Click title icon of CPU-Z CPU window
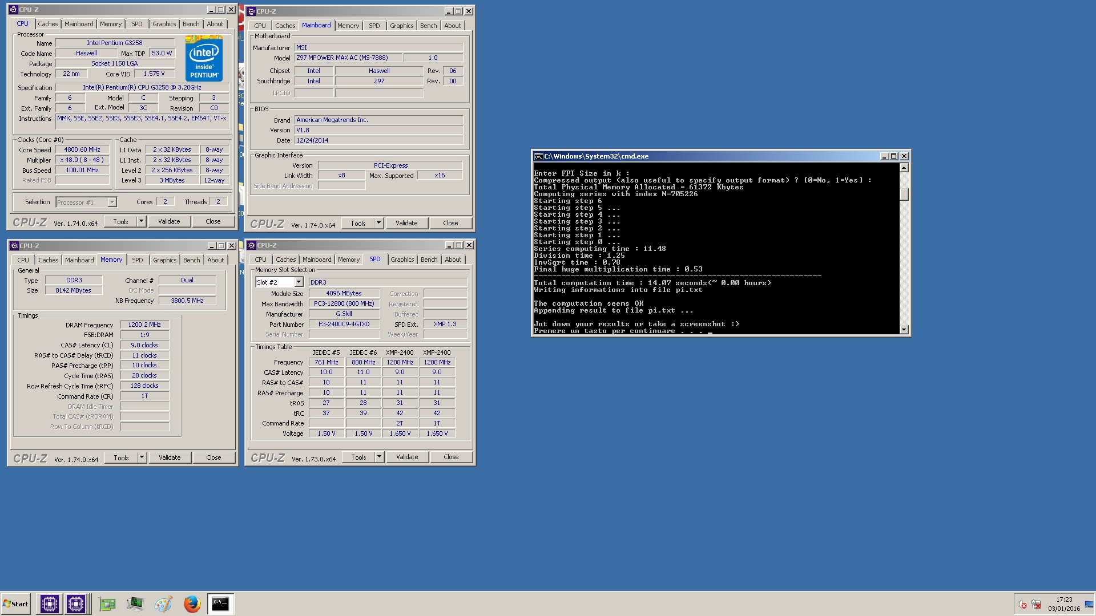Image resolution: width=1096 pixels, height=616 pixels. 14,10
